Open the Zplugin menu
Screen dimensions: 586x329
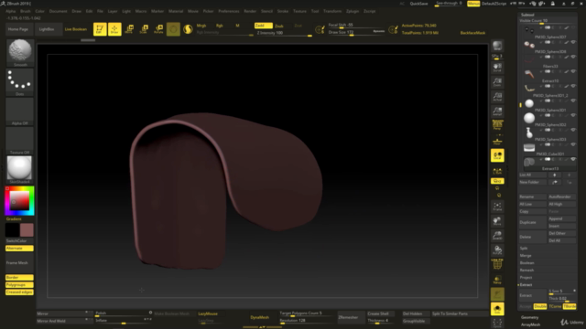click(353, 11)
